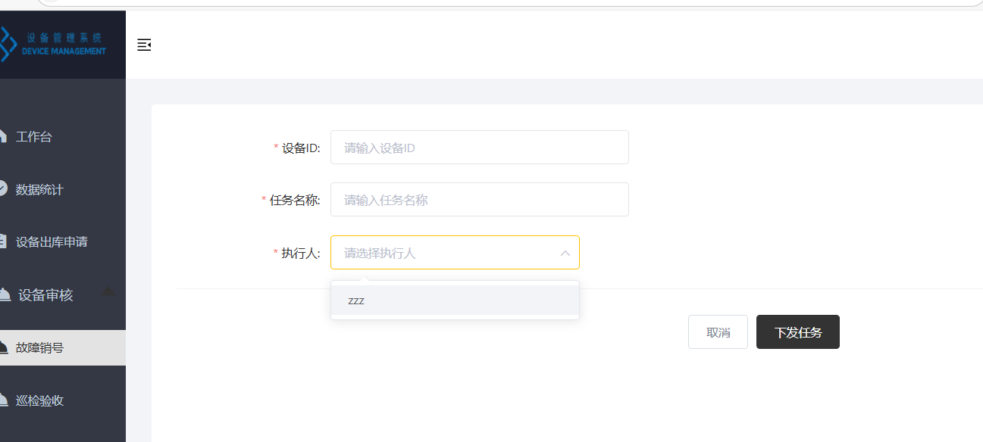Click the 执行人 dropdown chevron arrow
Screen dimensions: 983x442
click(565, 253)
